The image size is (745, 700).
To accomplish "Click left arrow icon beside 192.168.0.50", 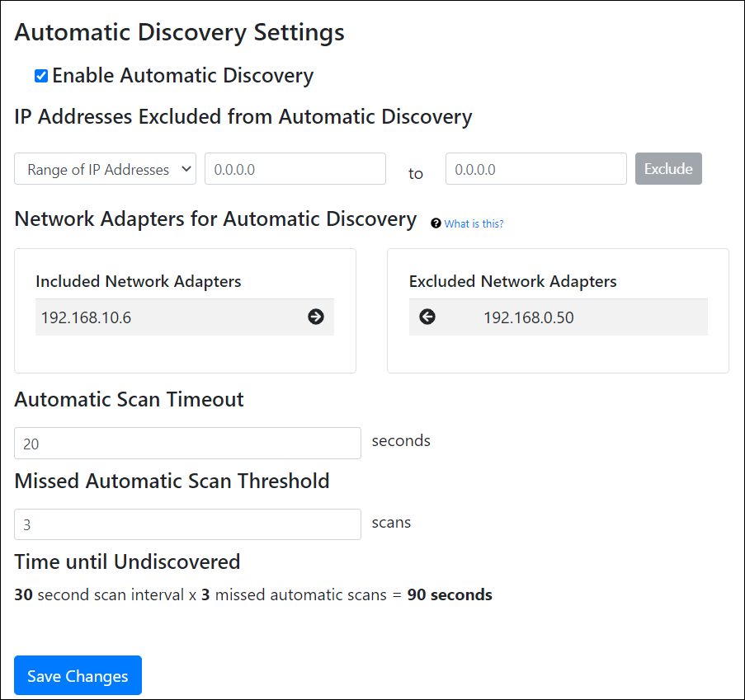I will click(x=427, y=317).
